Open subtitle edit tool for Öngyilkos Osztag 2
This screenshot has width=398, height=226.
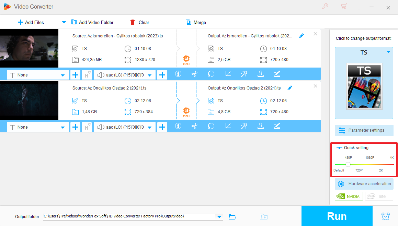[277, 126]
